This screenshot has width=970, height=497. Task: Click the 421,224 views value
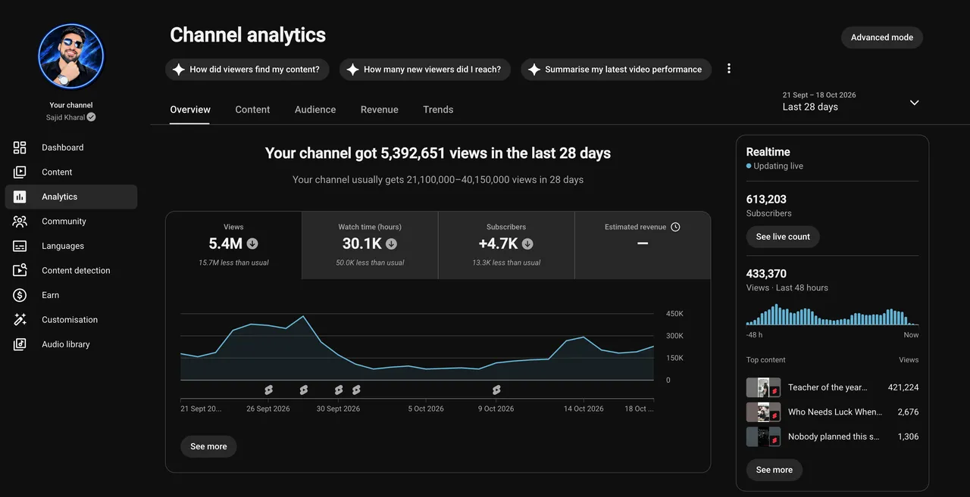[x=903, y=387]
